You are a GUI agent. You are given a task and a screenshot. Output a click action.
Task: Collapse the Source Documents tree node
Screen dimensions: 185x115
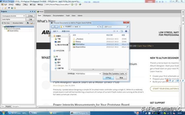(5, 29)
